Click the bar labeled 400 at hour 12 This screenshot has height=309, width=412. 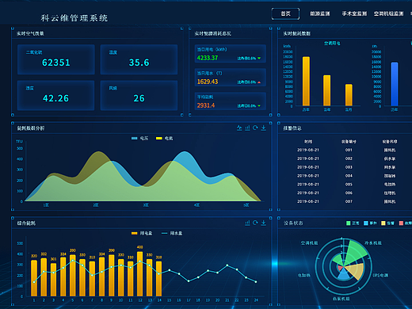[x=140, y=274]
